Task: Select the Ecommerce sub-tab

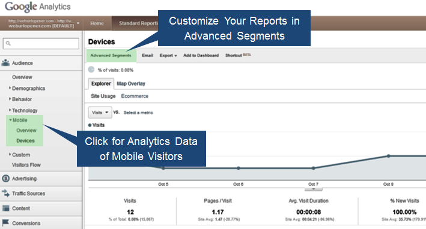Action: click(x=135, y=96)
